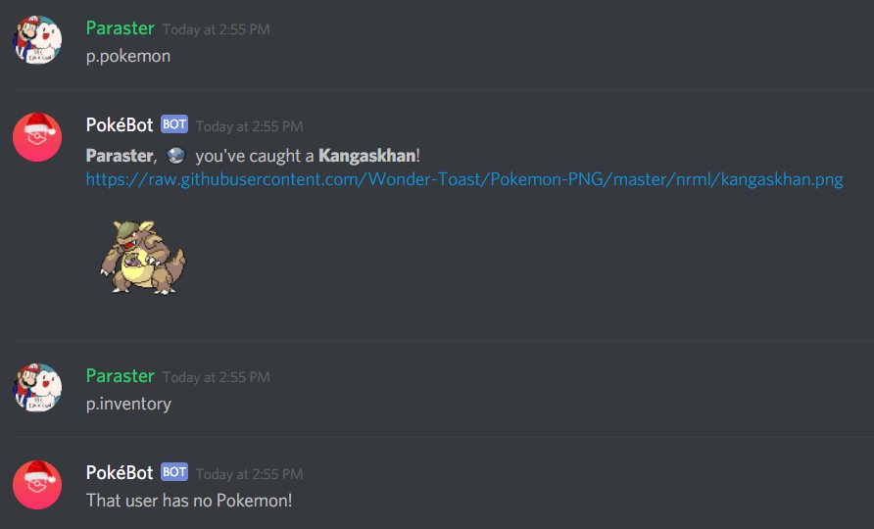Screen dimensions: 874x529
Task: Click the "p.inventory" message text
Action: pos(128,404)
